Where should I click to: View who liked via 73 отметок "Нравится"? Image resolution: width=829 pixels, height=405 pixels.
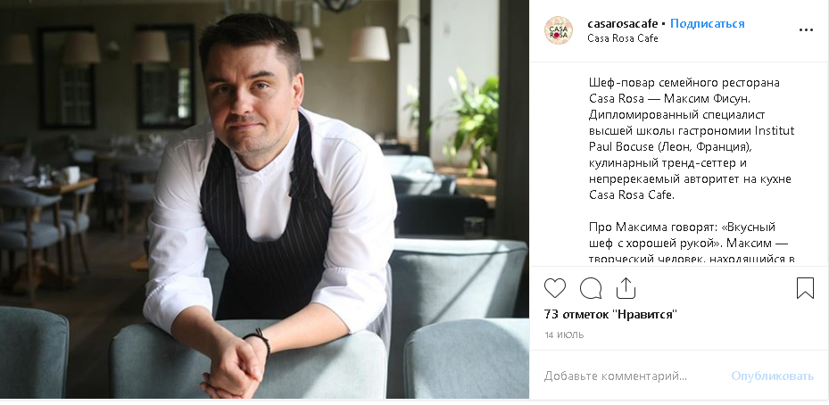click(x=610, y=315)
